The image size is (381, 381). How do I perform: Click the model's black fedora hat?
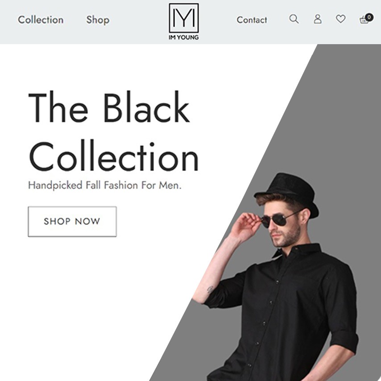point(287,193)
